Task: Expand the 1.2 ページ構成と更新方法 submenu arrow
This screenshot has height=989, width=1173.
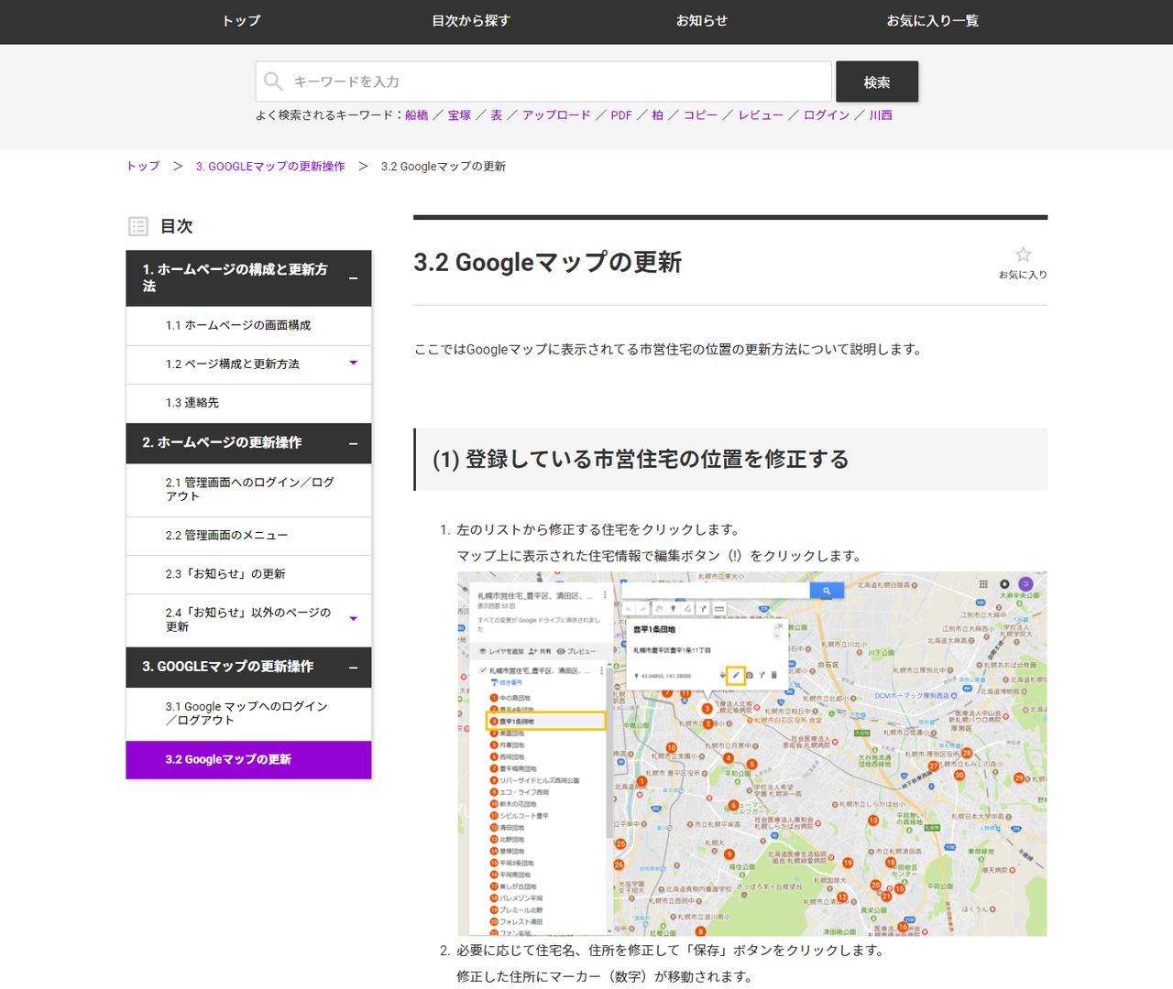Action: click(353, 364)
